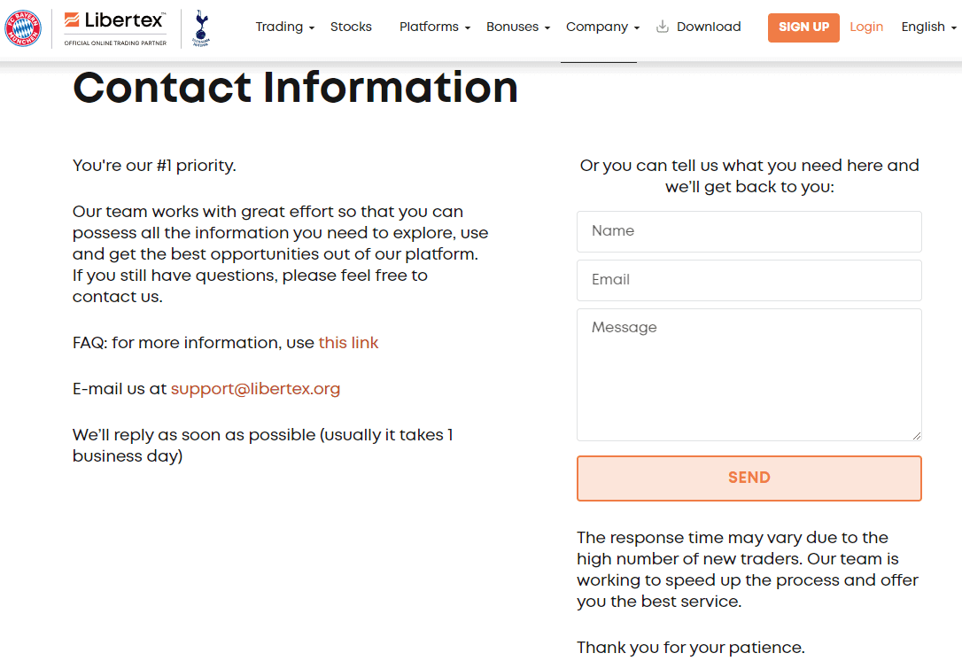Open the English language selector
The height and width of the screenshot is (661, 962).
pyautogui.click(x=929, y=27)
